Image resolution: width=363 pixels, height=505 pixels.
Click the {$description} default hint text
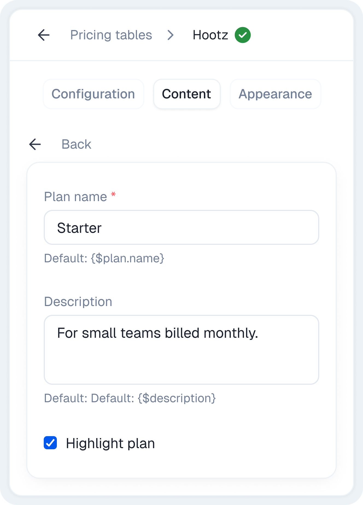[177, 398]
